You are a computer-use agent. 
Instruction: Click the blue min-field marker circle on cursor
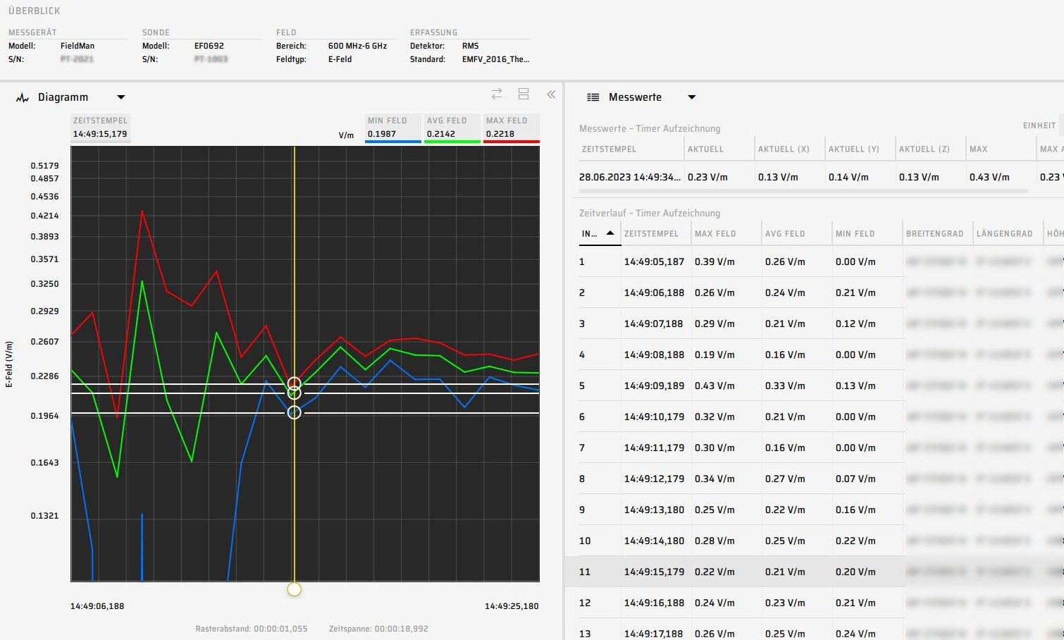click(295, 412)
